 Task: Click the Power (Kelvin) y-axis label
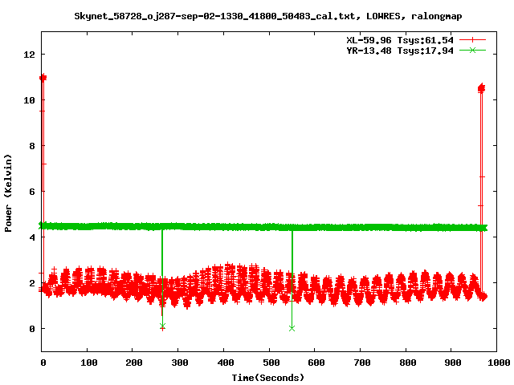[8, 193]
